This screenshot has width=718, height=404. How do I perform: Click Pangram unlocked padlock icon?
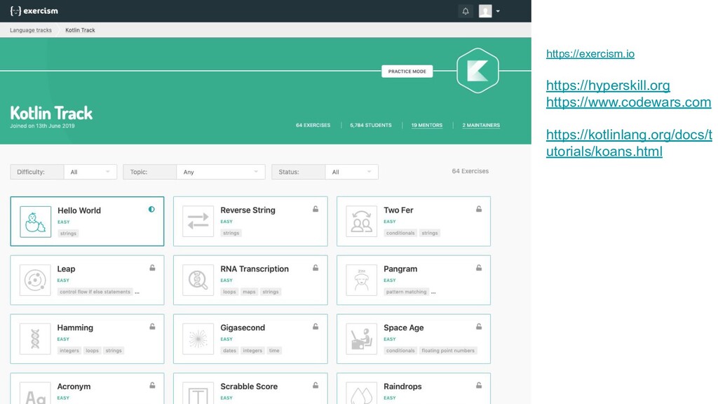point(478,267)
